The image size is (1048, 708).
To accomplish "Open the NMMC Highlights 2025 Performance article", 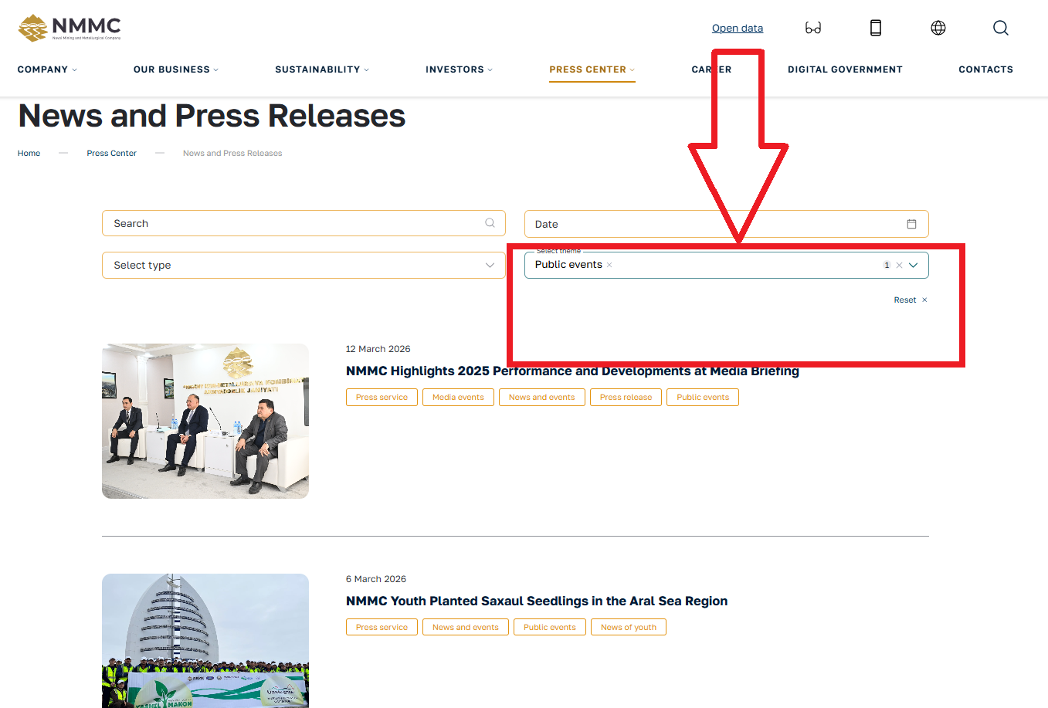I will click(572, 371).
